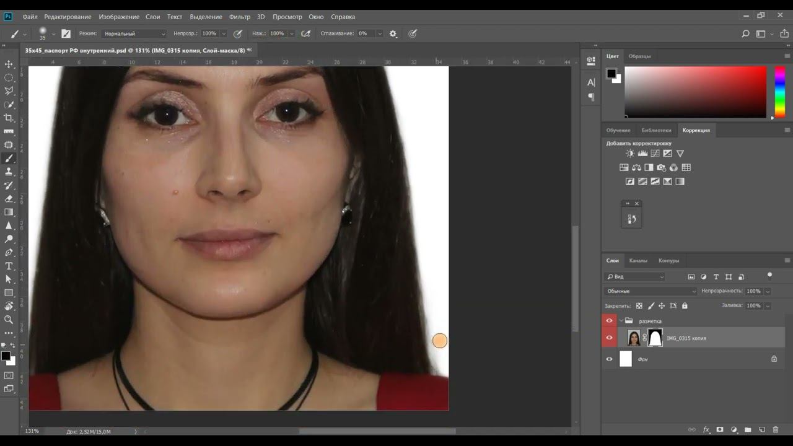Collapse the разметка layer group
The height and width of the screenshot is (446, 793).
(x=621, y=321)
